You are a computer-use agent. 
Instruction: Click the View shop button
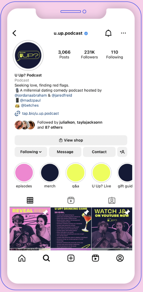click(71, 140)
